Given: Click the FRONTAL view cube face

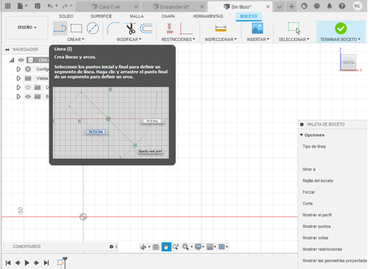Looking at the screenshot, I should coord(349,62).
